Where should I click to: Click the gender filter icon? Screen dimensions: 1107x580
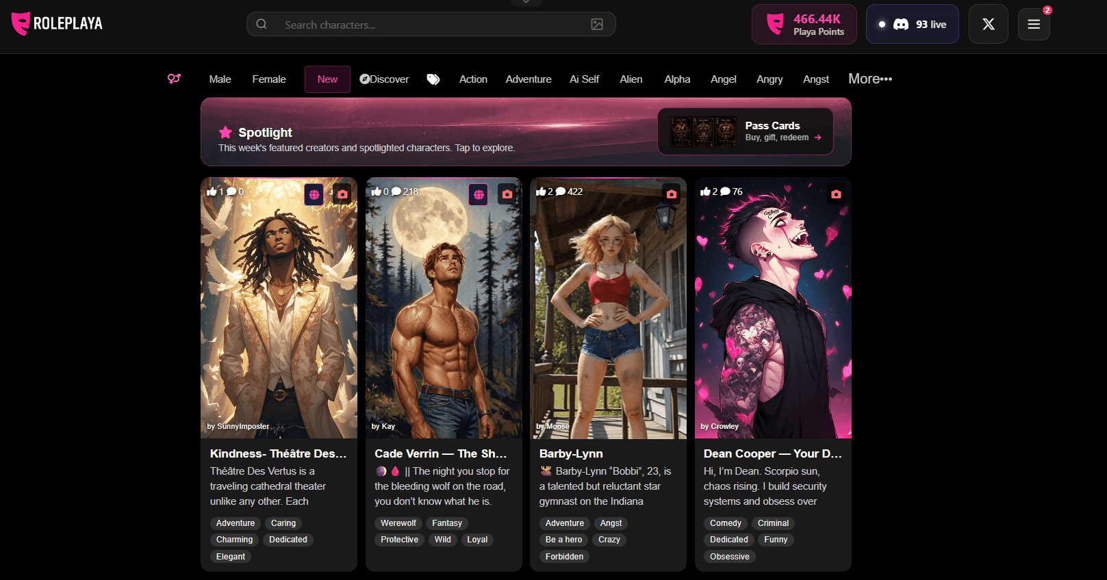174,79
